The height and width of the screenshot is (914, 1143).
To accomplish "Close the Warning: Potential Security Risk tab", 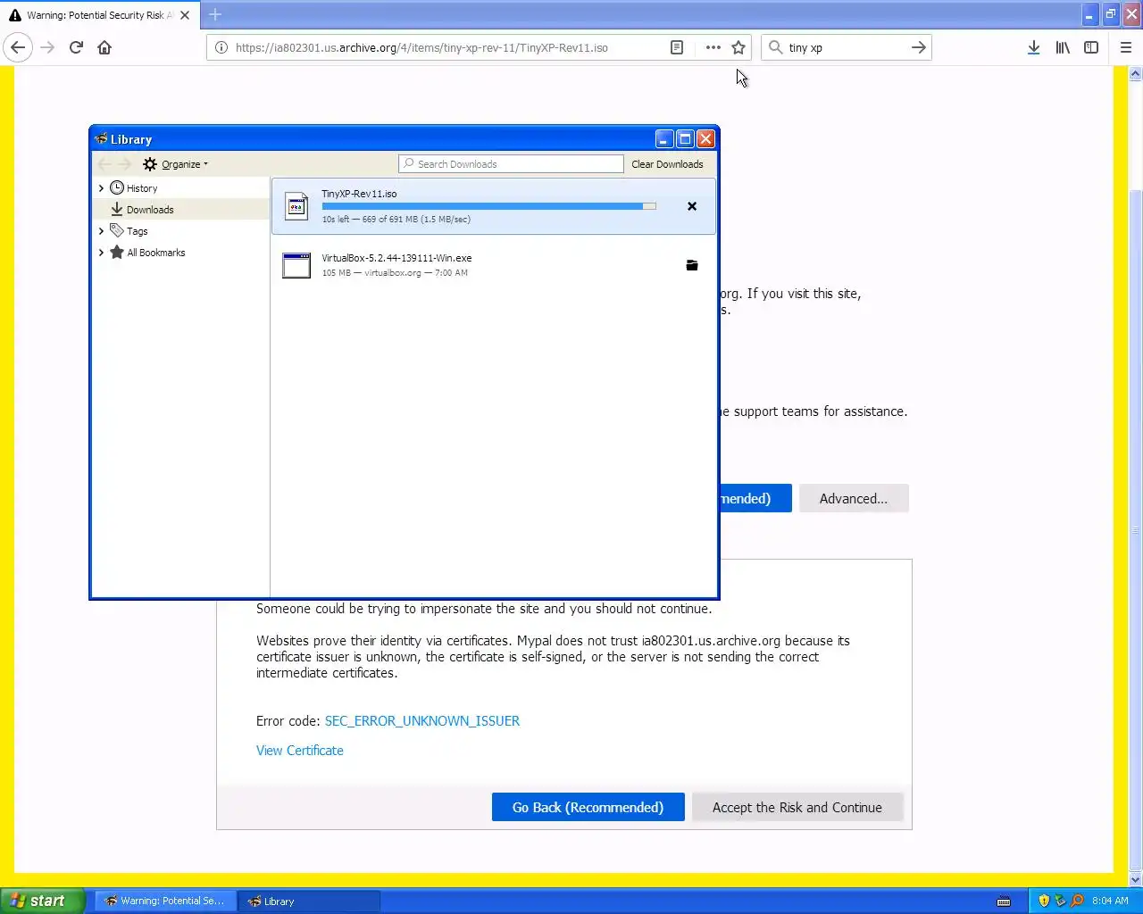I will click(185, 15).
